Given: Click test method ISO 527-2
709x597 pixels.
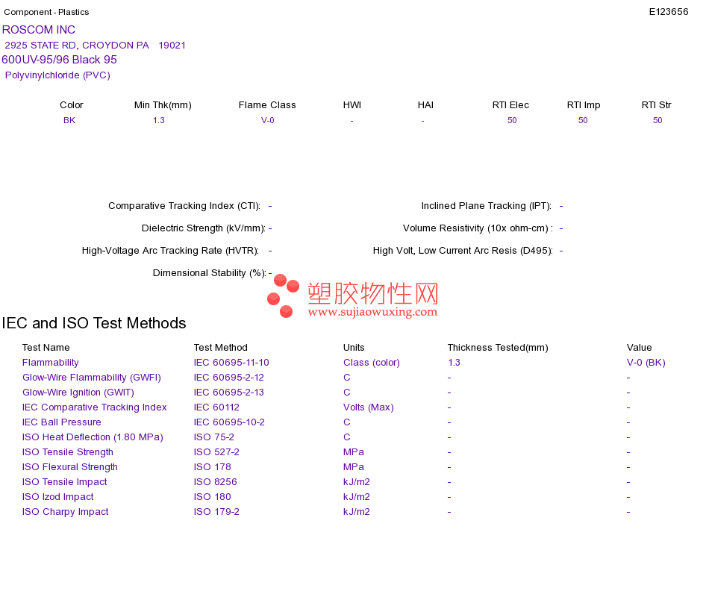Looking at the screenshot, I should 216,451.
